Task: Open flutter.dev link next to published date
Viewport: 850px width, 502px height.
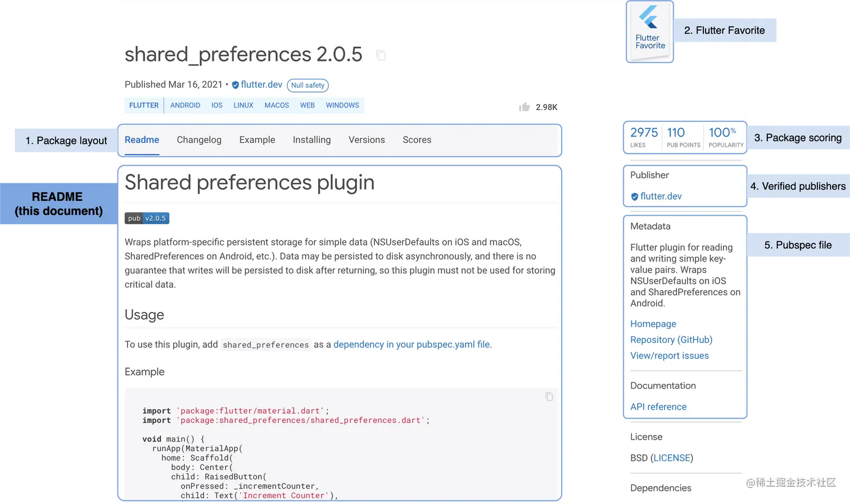Action: coord(261,84)
